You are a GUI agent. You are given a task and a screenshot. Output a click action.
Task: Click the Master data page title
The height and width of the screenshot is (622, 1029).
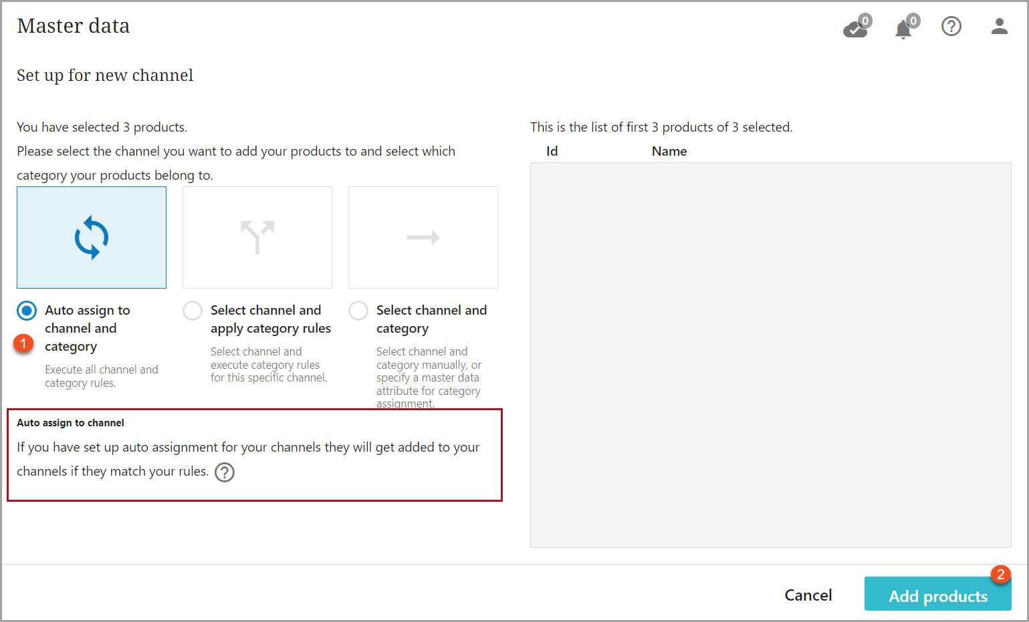(74, 26)
